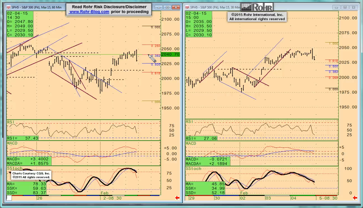Click the 03 date marker on the right time axis
This screenshot has width=363, height=208.
point(268,198)
